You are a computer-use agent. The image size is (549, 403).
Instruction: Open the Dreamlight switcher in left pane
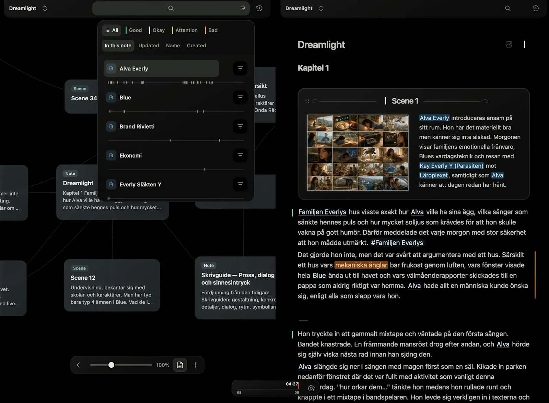(x=28, y=8)
